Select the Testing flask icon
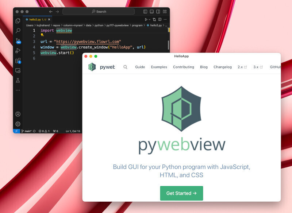 [x=17, y=80]
